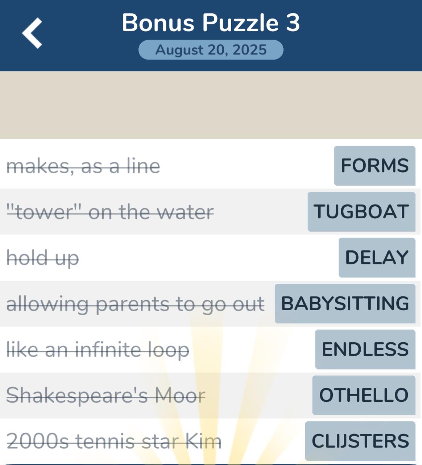Select clue "allowing parents to go out"
This screenshot has height=465, width=422.
pyautogui.click(x=136, y=304)
